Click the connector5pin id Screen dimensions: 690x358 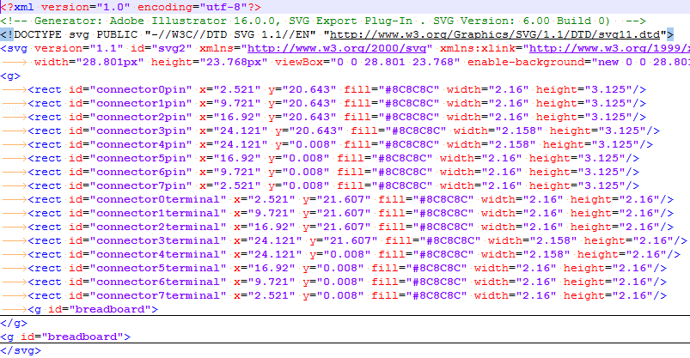[131, 158]
